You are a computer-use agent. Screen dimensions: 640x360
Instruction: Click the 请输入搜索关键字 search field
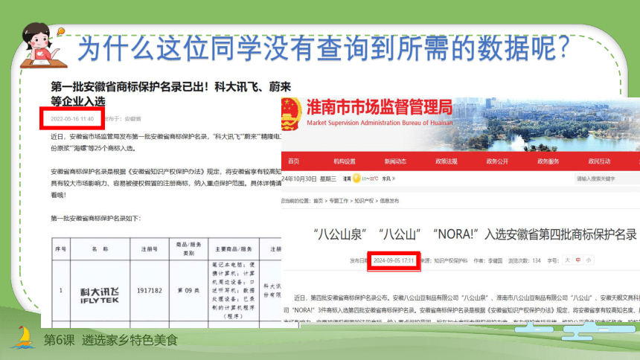pyautogui.click(x=607, y=179)
